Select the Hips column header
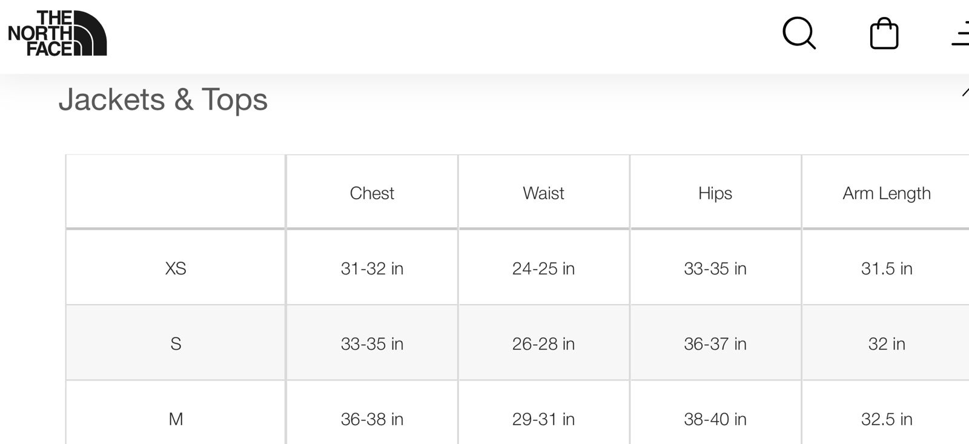The width and height of the screenshot is (969, 444). [x=715, y=193]
